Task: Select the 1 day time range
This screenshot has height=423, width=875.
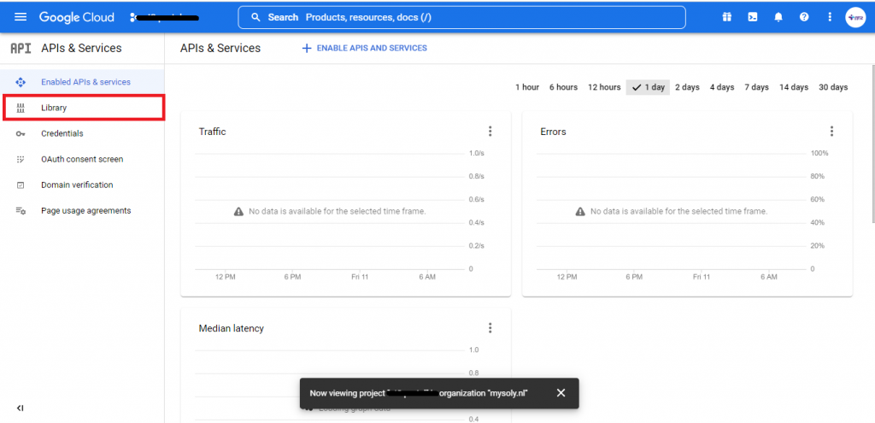Action: pyautogui.click(x=648, y=87)
